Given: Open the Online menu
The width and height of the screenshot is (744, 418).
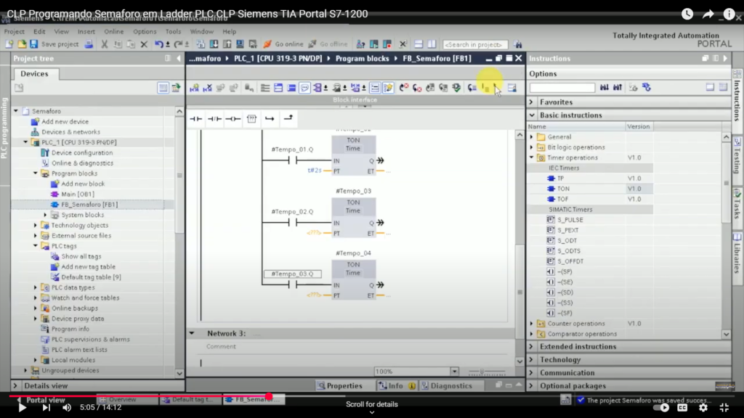Looking at the screenshot, I should tap(114, 31).
